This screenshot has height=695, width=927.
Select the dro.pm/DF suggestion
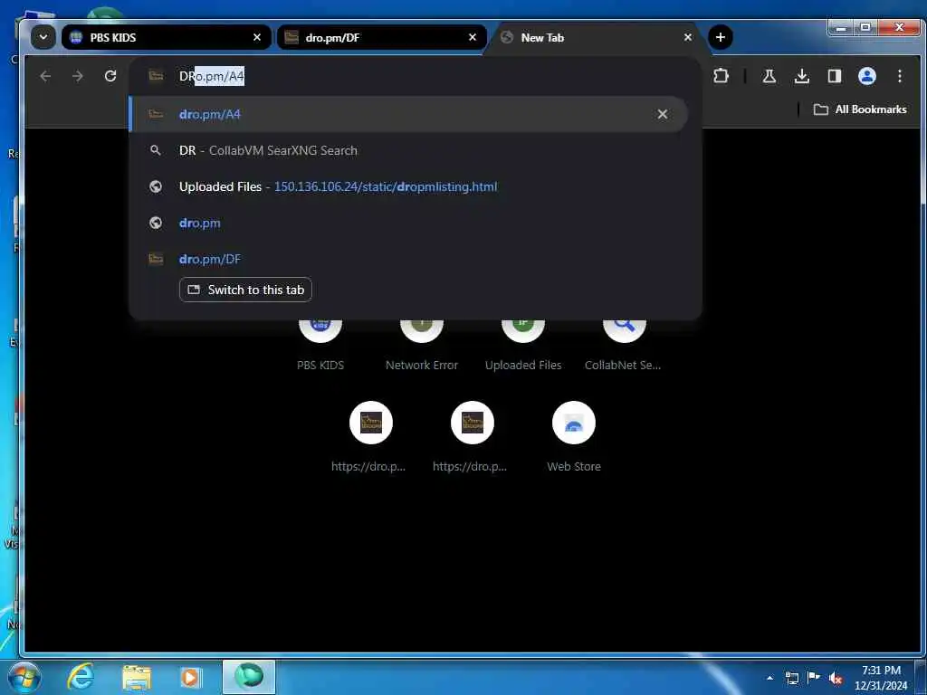pyautogui.click(x=408, y=259)
